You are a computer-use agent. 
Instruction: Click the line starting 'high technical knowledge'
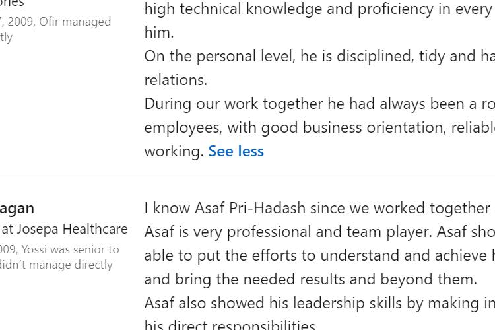point(319,9)
